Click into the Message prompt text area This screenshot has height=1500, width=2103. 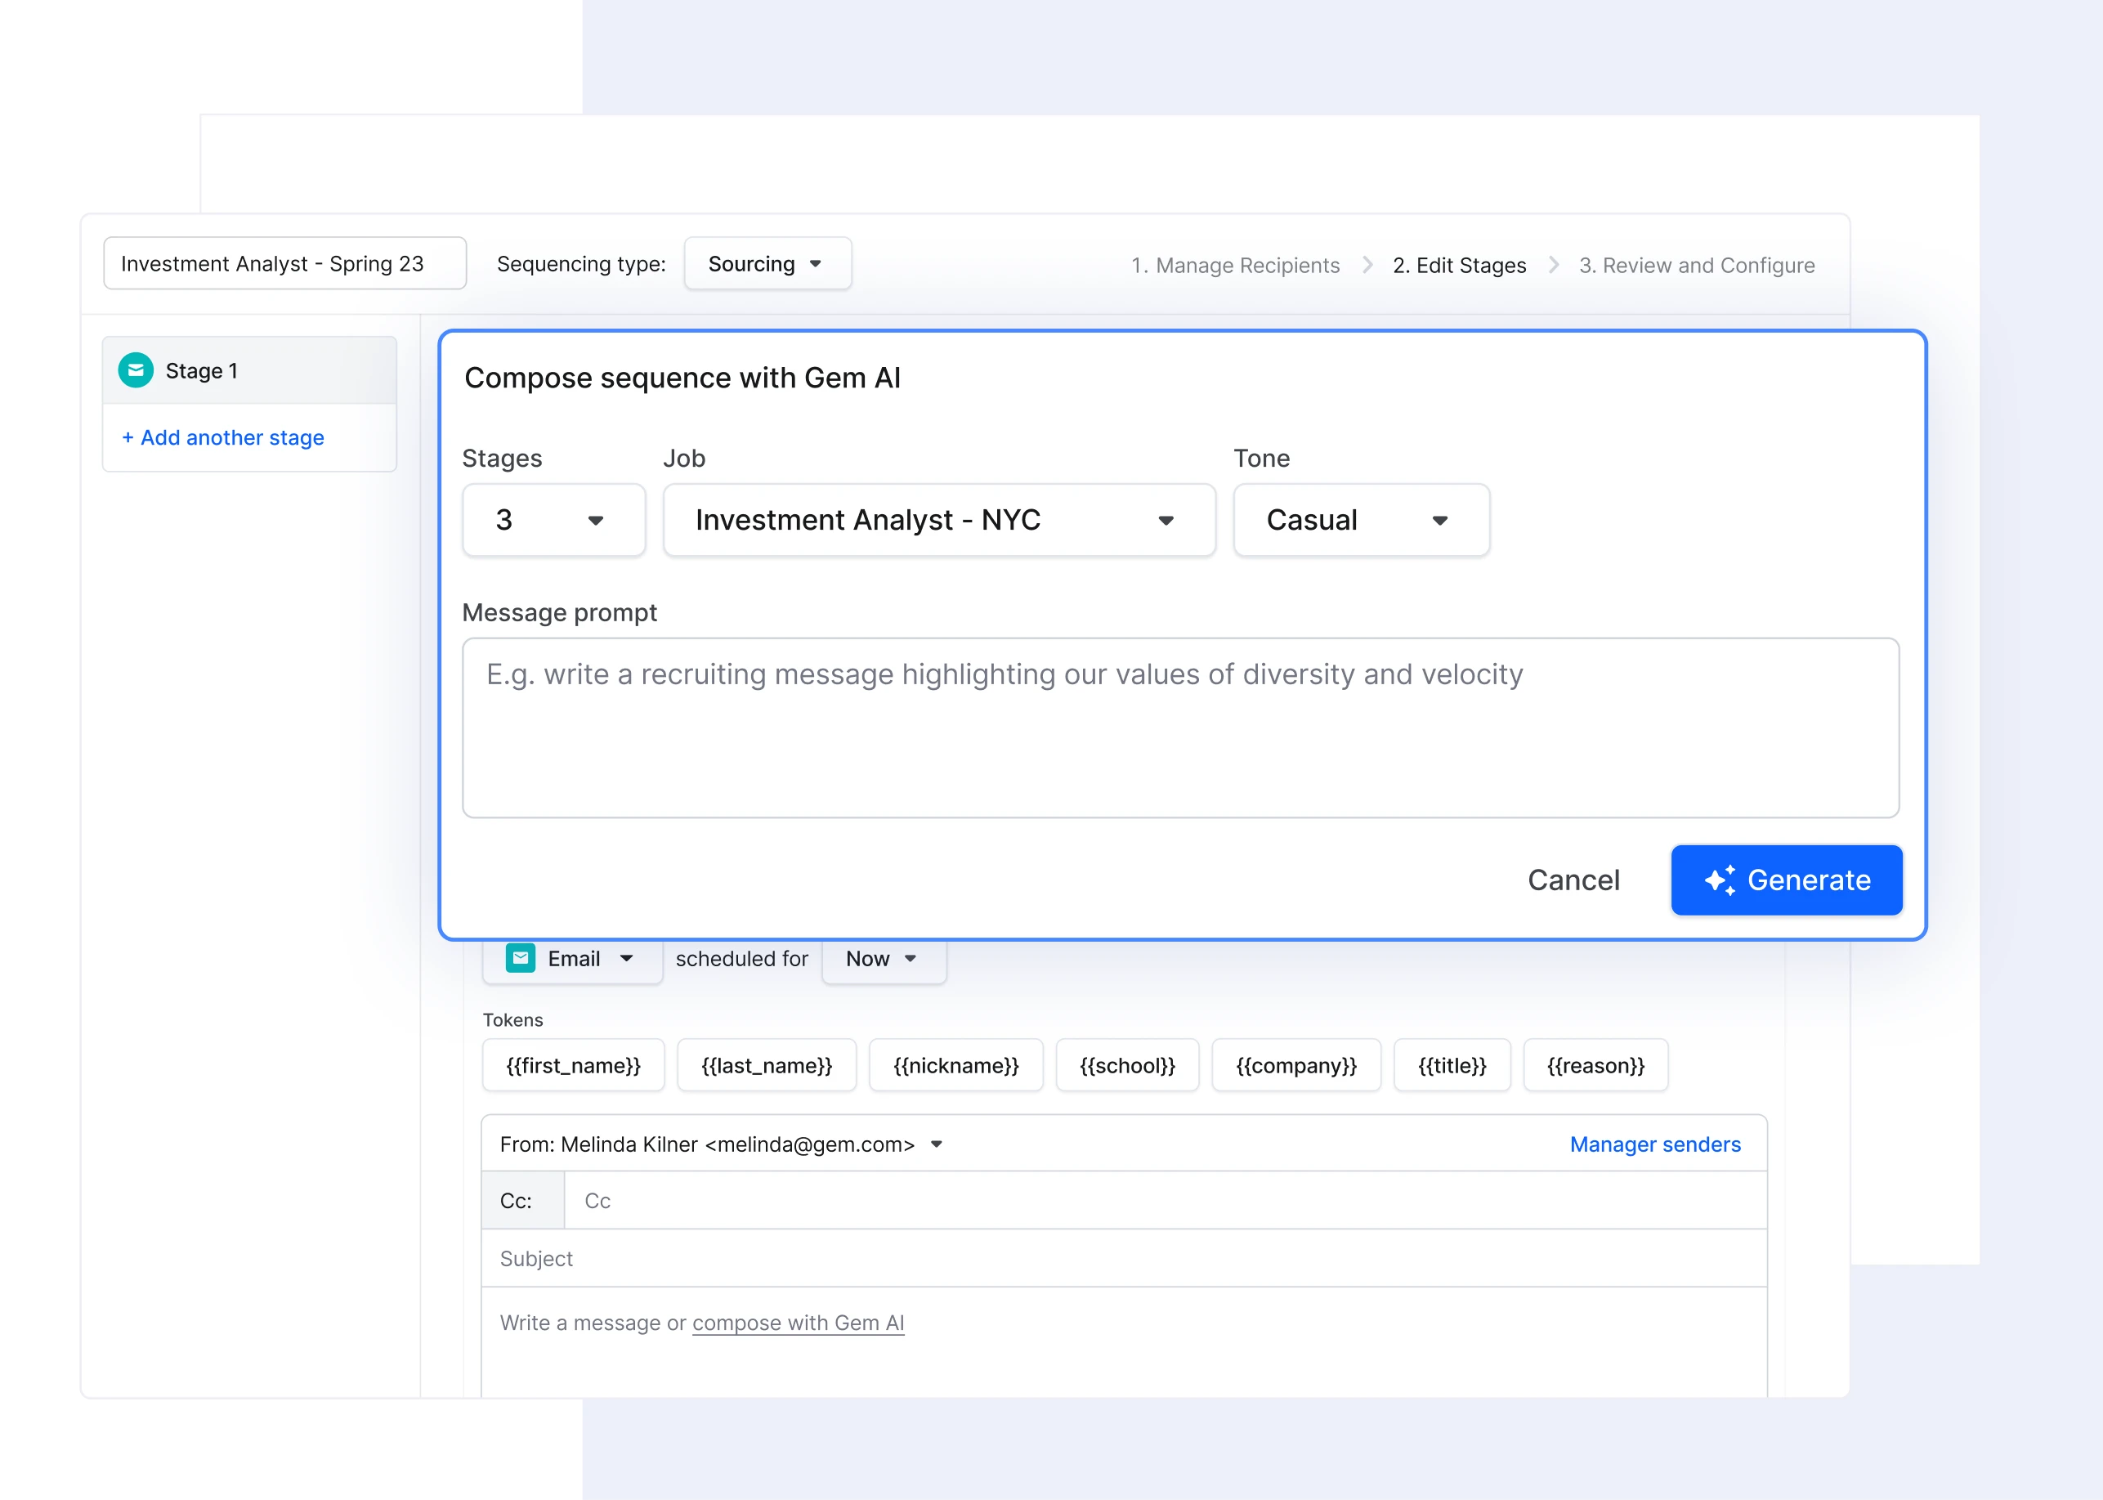coord(1179,728)
